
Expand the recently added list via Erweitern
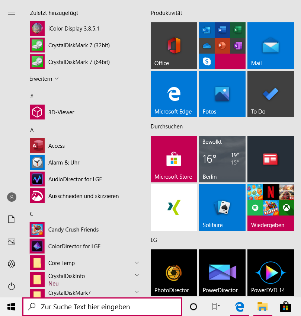click(44, 79)
